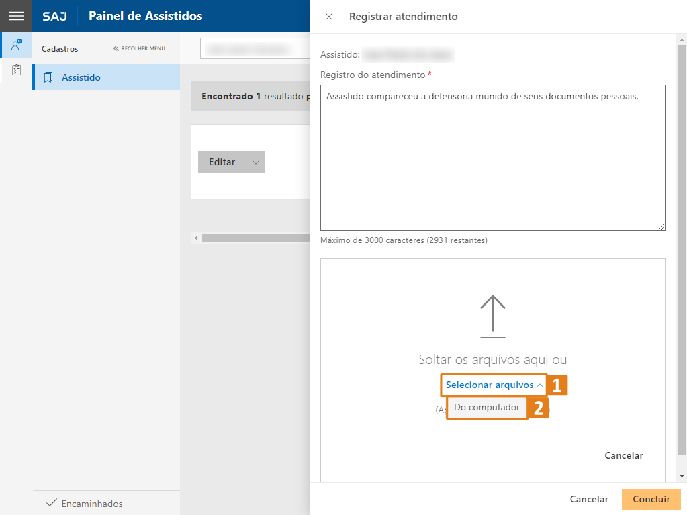Viewport: 687px width, 515px height.
Task: Select the assistidos person icon in sidebar
Action: [x=17, y=45]
